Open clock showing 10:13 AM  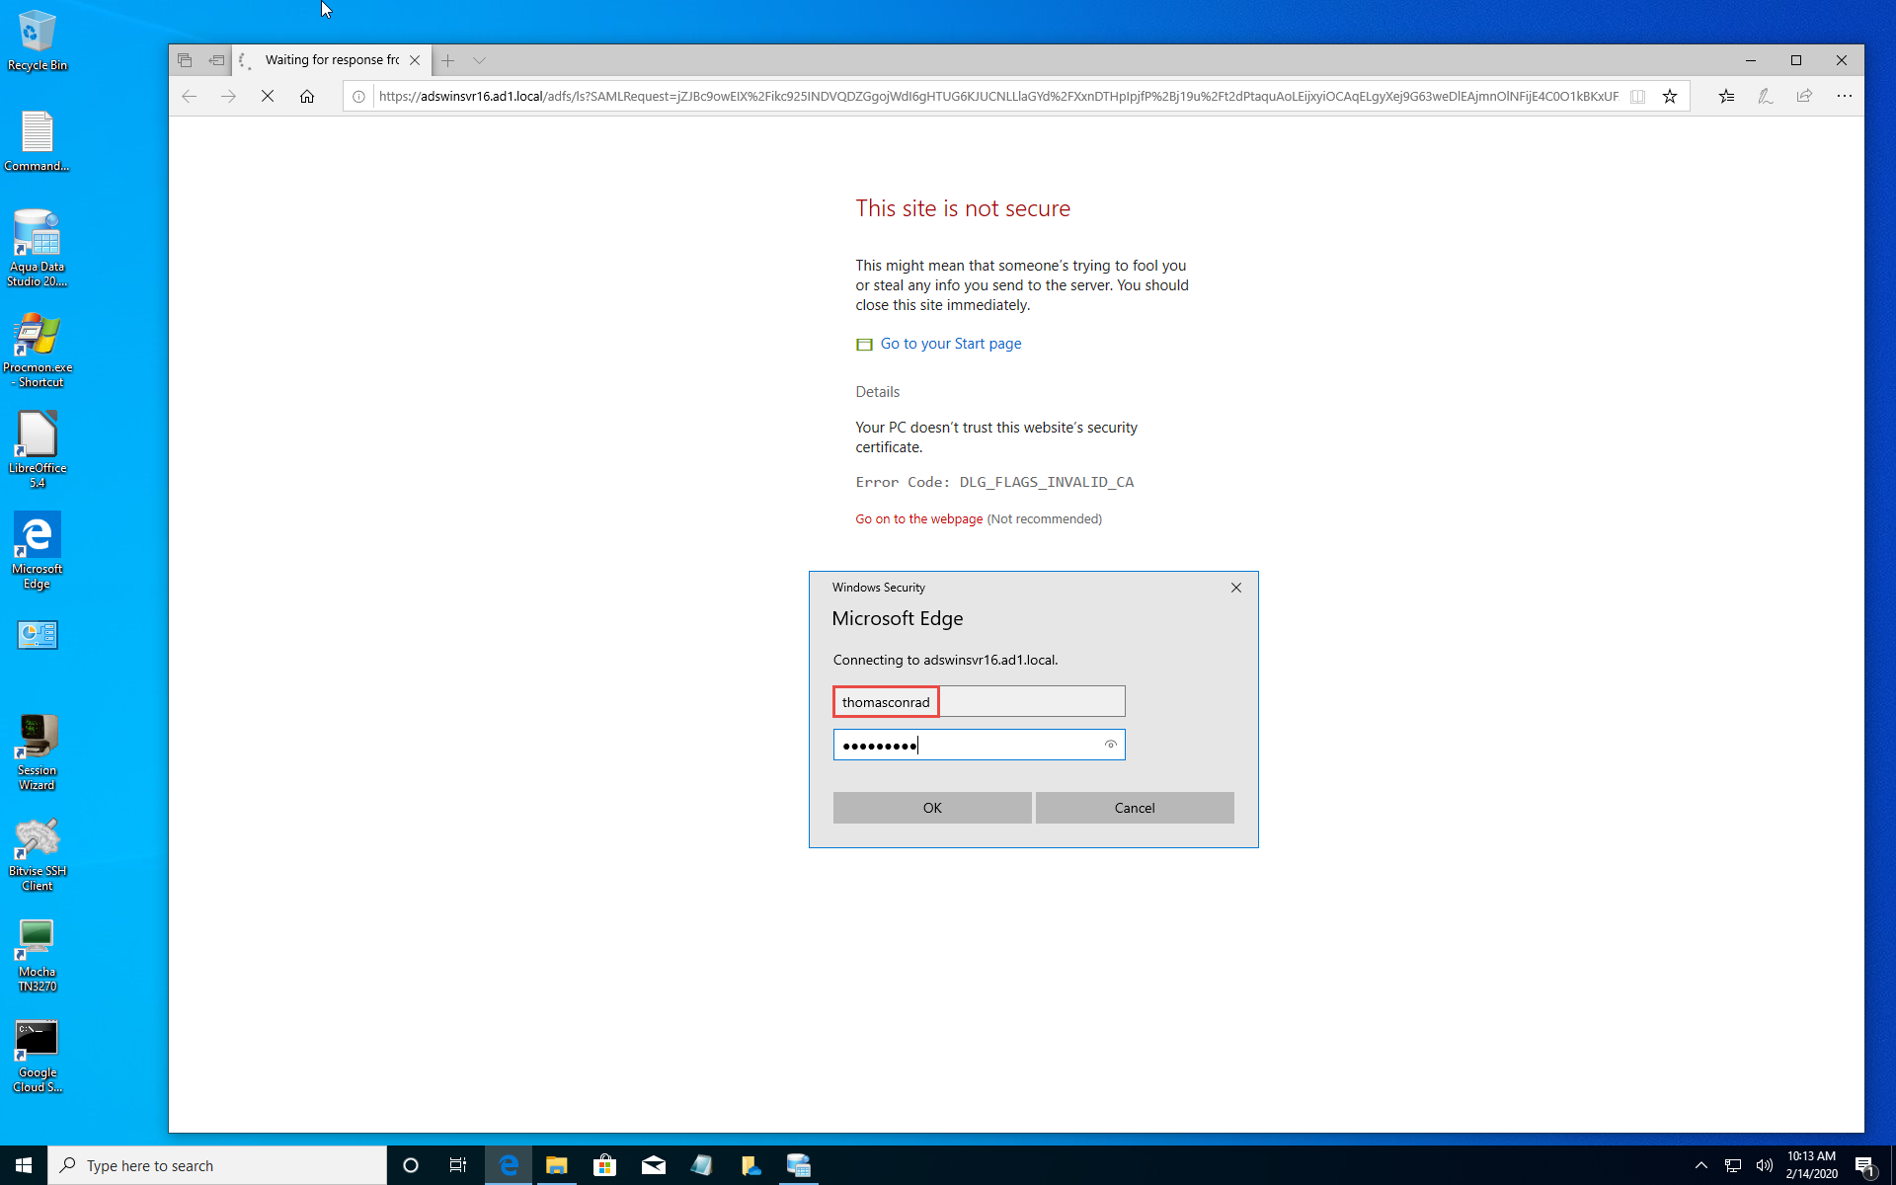pos(1811,1165)
